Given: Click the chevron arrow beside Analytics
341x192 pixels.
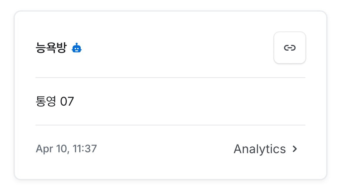Looking at the screenshot, I should 295,149.
